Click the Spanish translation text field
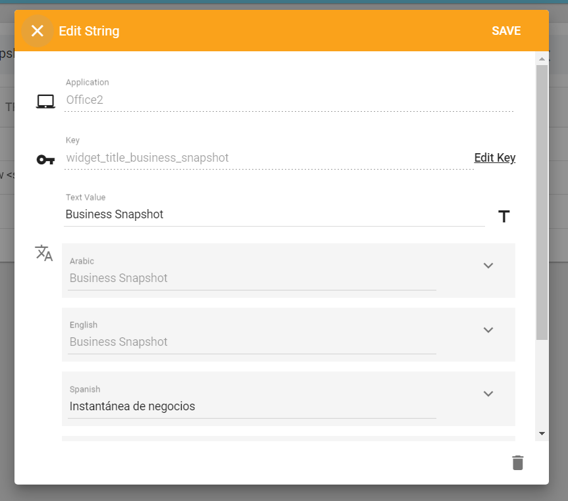568x501 pixels. pyautogui.click(x=251, y=406)
